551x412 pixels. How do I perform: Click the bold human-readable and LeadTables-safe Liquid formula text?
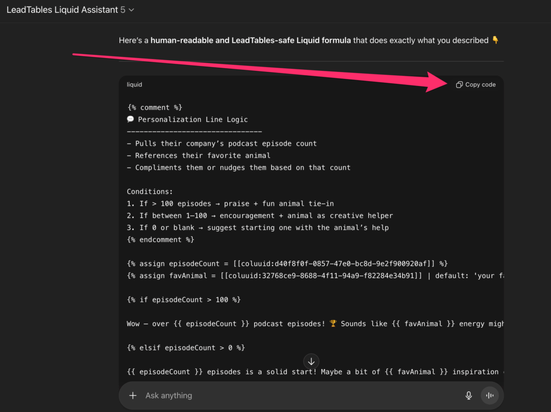(x=250, y=40)
